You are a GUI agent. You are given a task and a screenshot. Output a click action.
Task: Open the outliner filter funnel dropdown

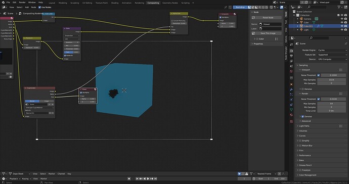click(340, 8)
